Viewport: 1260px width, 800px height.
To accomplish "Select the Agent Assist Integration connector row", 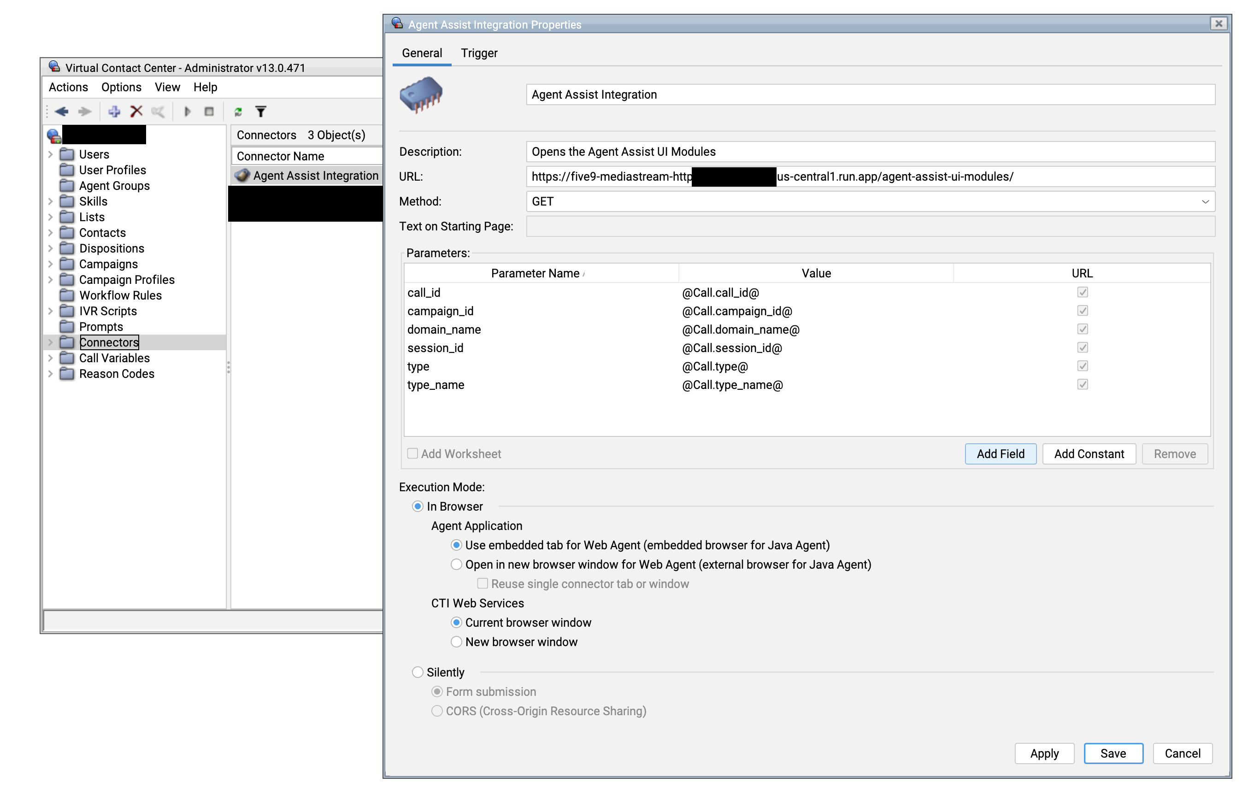I will (x=306, y=176).
